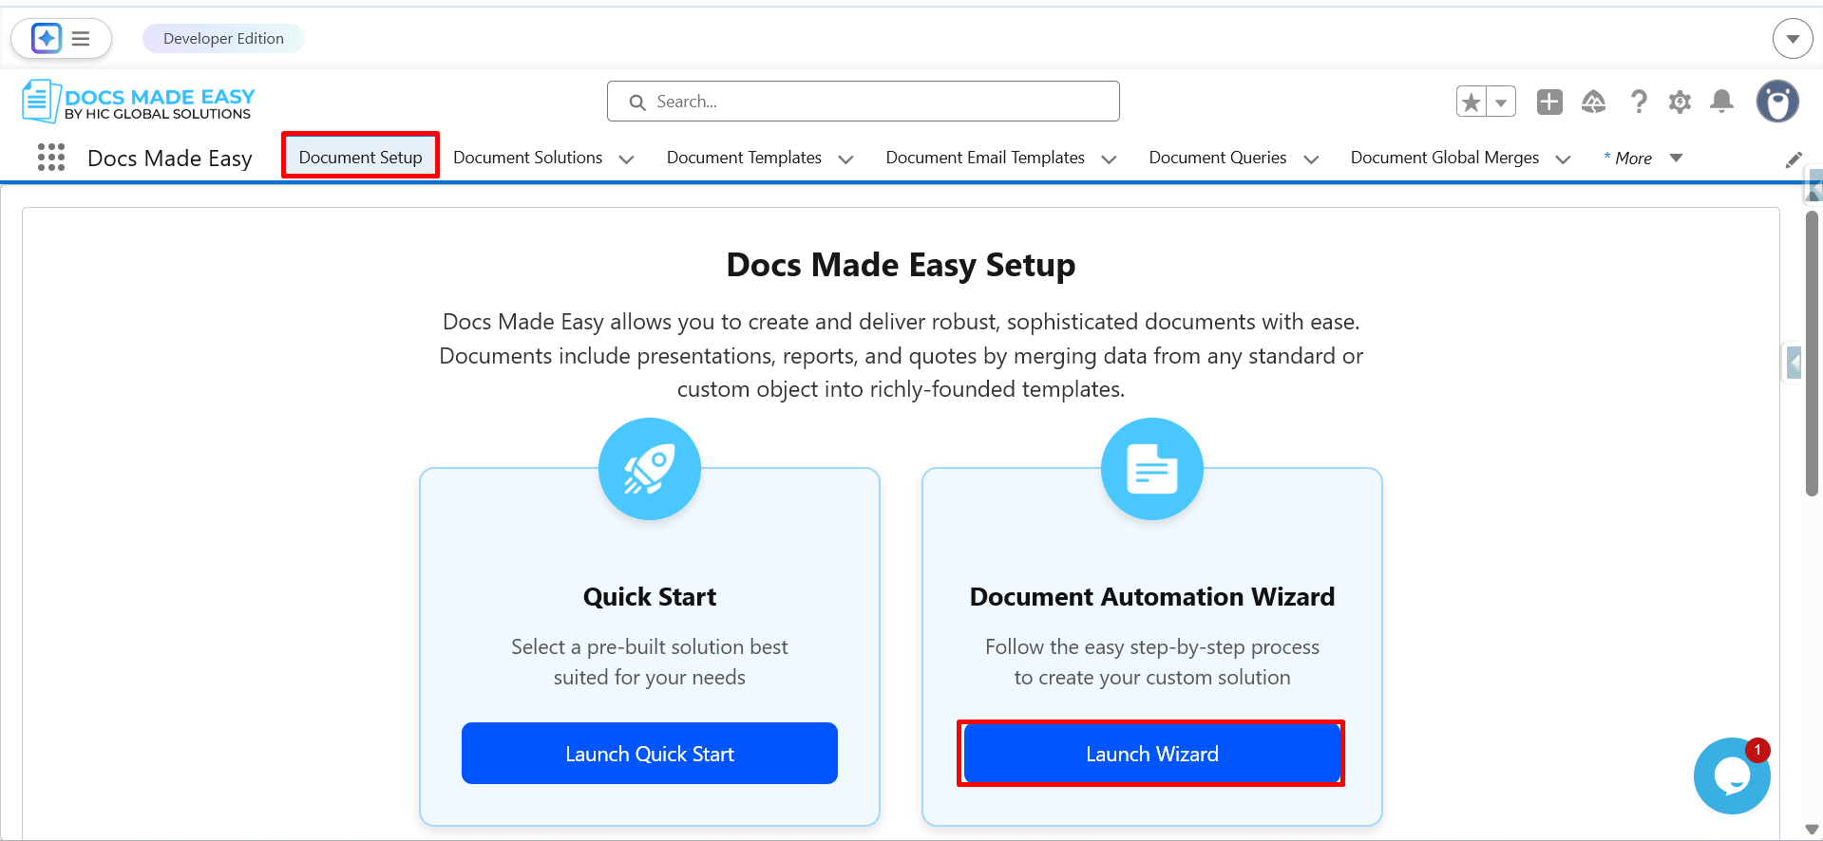The image size is (1823, 841).
Task: Expand the top-right circular dropdown button
Action: (1793, 39)
